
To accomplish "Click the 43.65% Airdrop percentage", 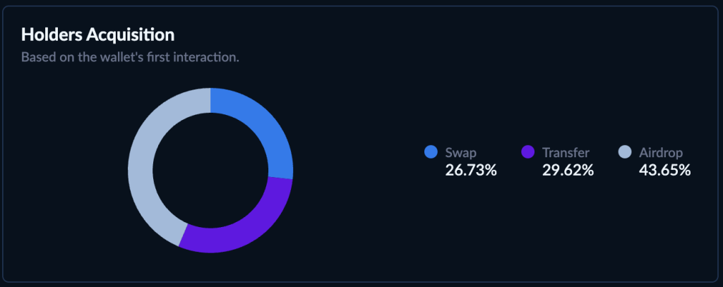I will (x=664, y=171).
